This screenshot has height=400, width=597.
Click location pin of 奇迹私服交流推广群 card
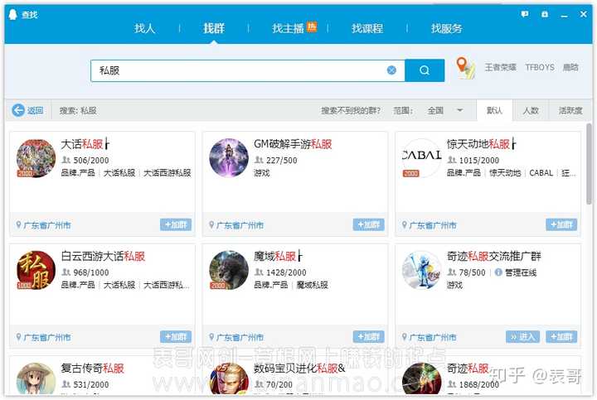click(405, 337)
